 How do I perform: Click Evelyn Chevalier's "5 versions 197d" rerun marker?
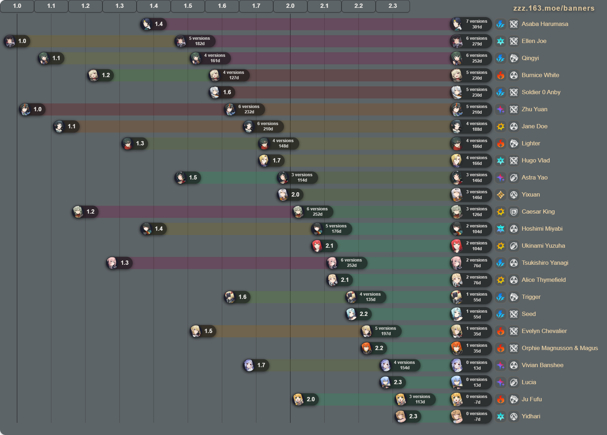(x=381, y=331)
